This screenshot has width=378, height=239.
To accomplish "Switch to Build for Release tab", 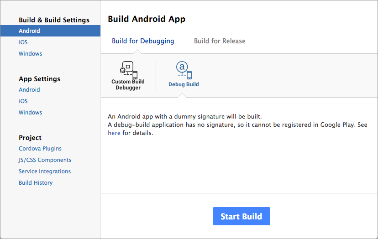I will 220,41.
